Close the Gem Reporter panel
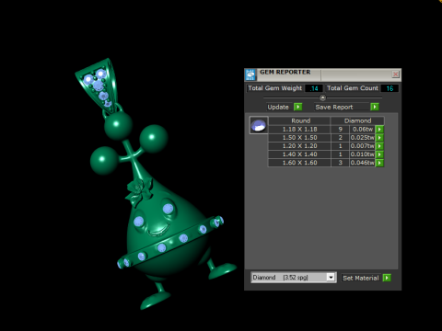Image resolution: width=442 pixels, height=331 pixels. pyautogui.click(x=396, y=74)
